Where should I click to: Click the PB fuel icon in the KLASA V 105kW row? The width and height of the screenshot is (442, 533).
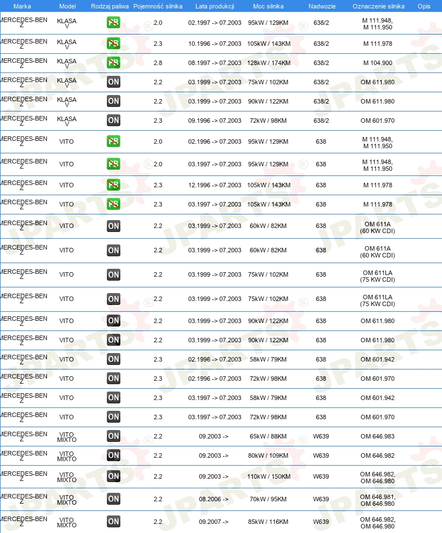coord(114,44)
